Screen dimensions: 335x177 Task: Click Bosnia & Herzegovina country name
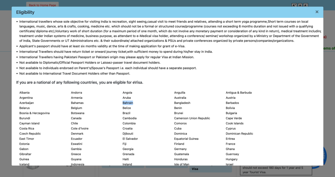pyautogui.click(x=34, y=113)
